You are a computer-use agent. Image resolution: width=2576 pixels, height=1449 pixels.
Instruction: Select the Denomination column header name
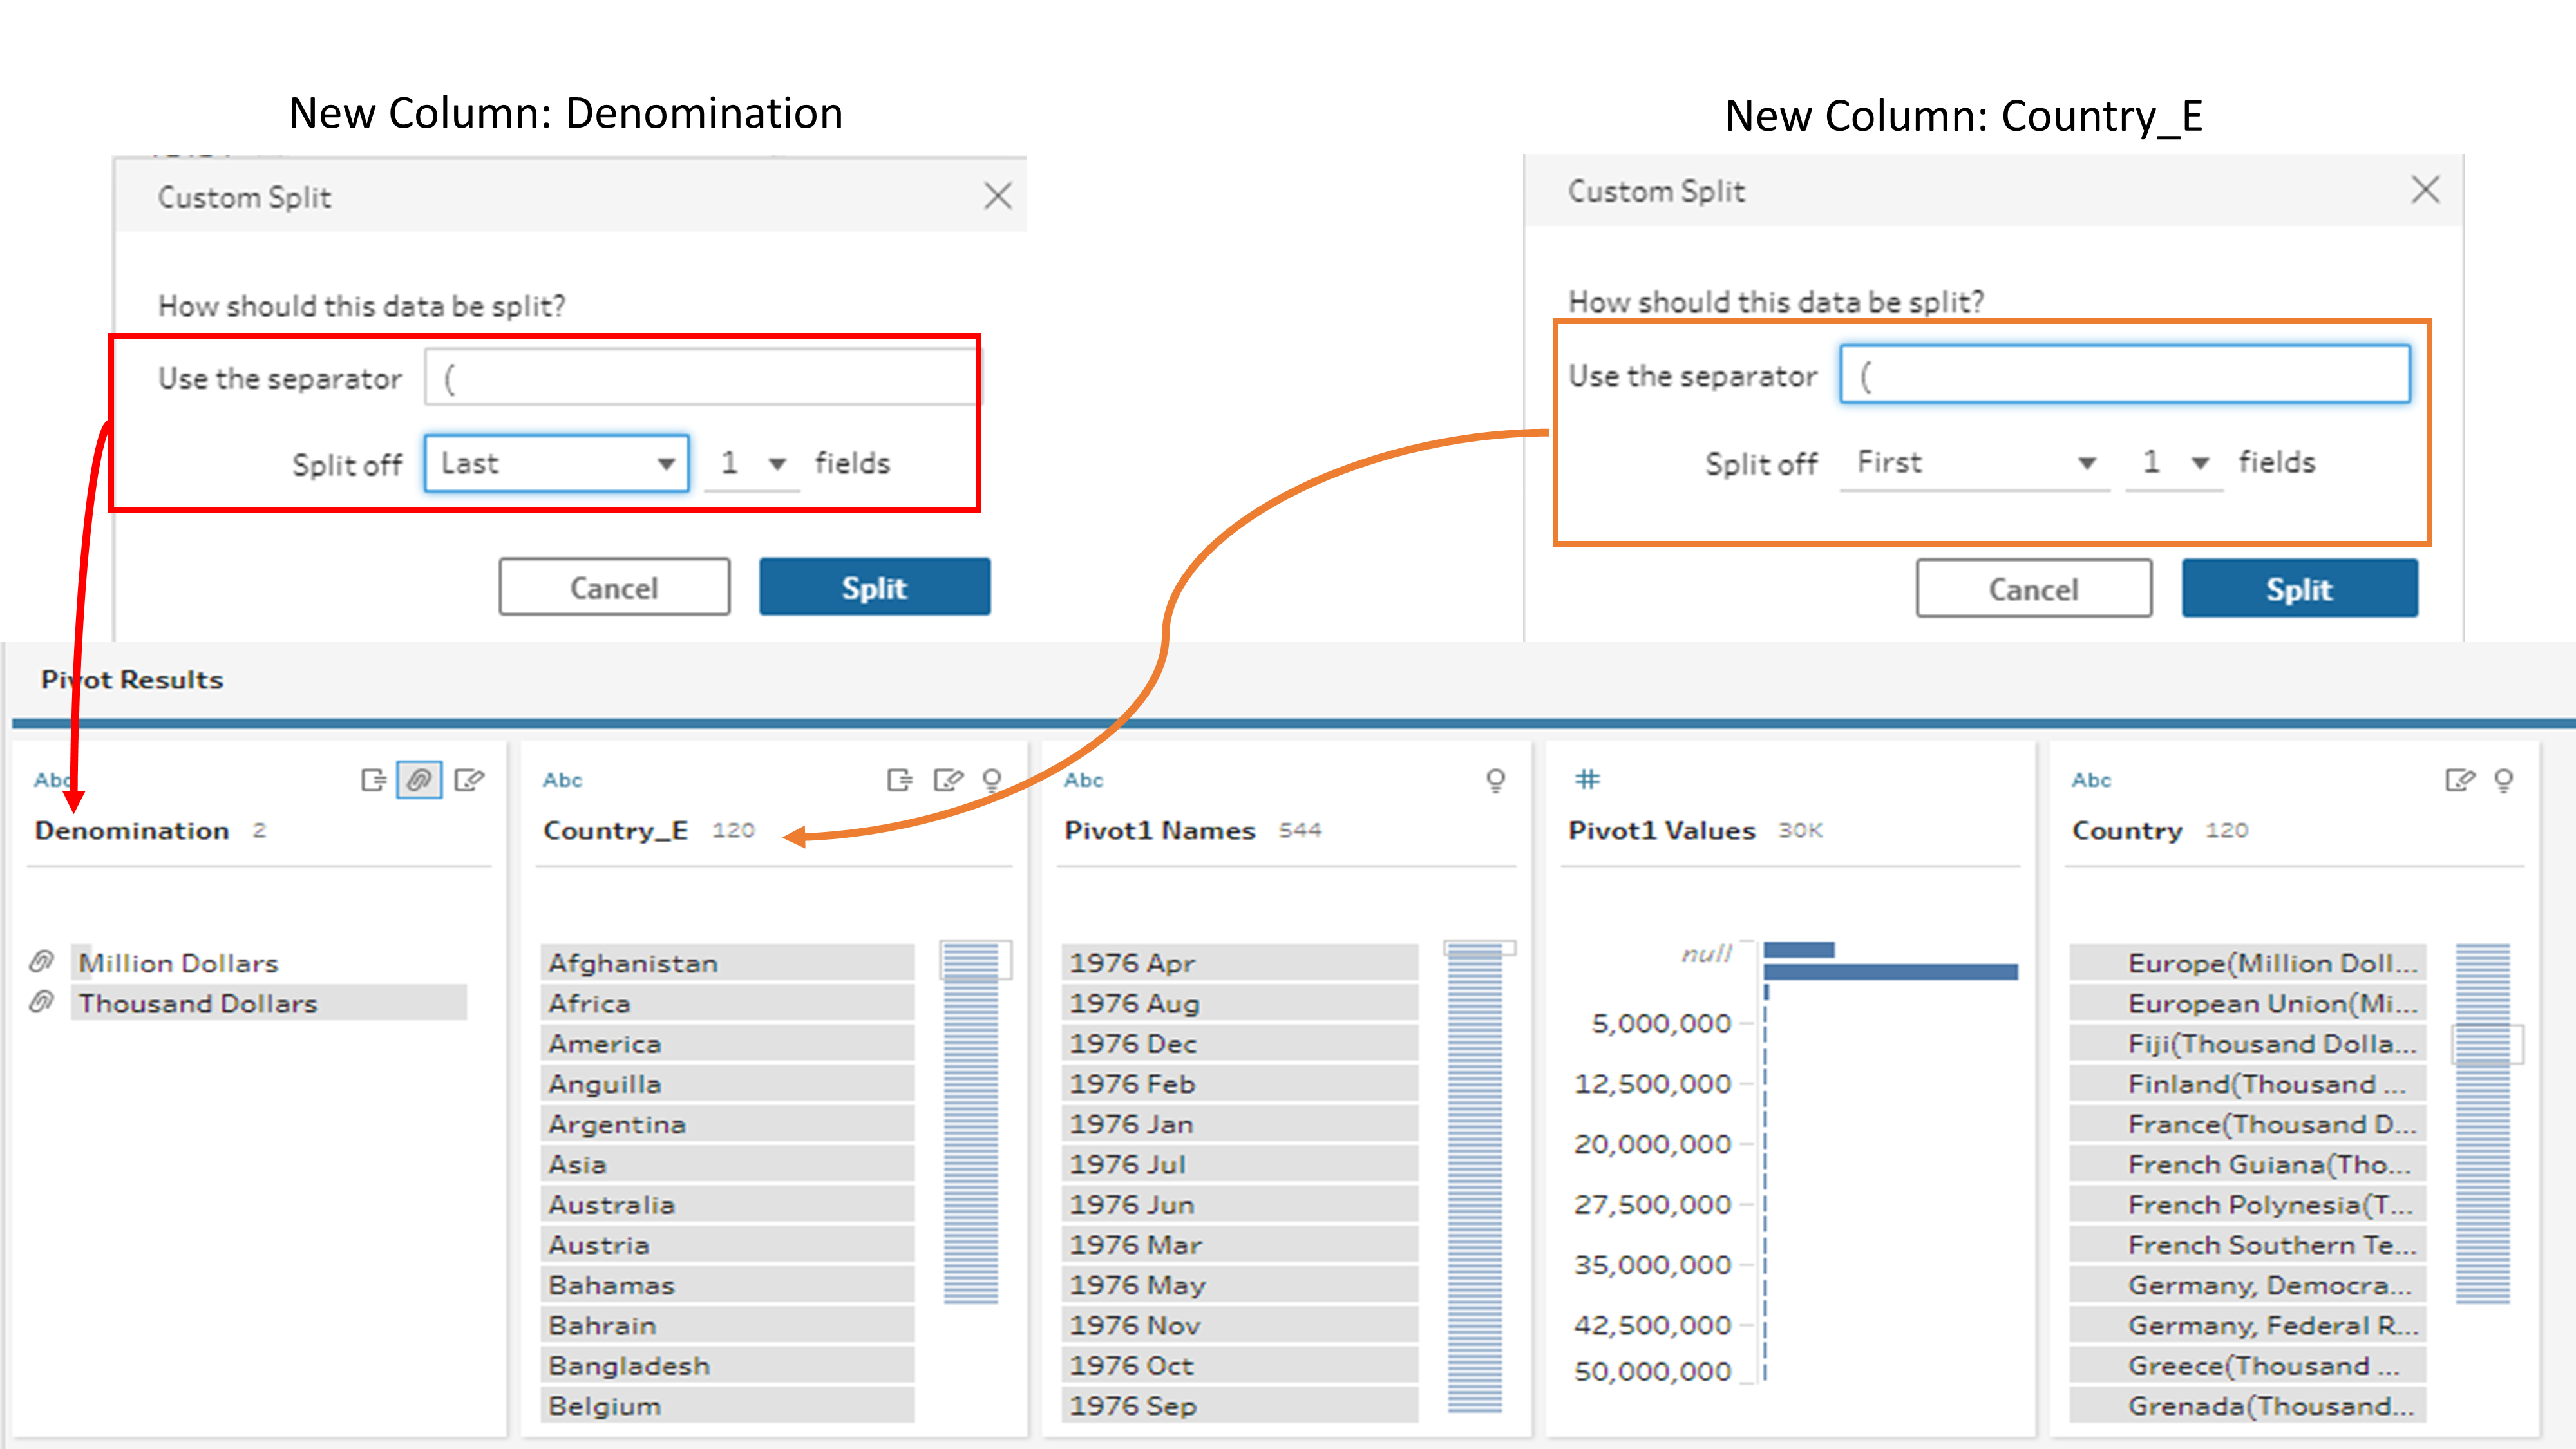[x=132, y=831]
